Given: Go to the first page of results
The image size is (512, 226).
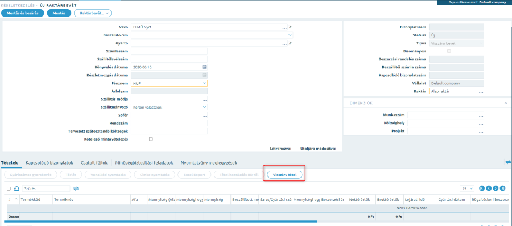Looking at the screenshot, I should coord(482,188).
